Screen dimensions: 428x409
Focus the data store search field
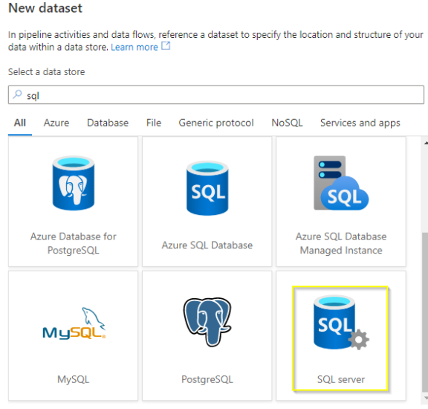(x=216, y=94)
